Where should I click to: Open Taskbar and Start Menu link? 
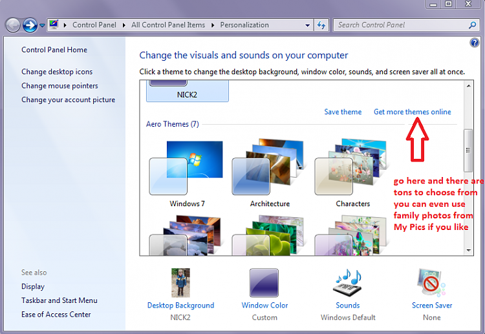tap(59, 300)
